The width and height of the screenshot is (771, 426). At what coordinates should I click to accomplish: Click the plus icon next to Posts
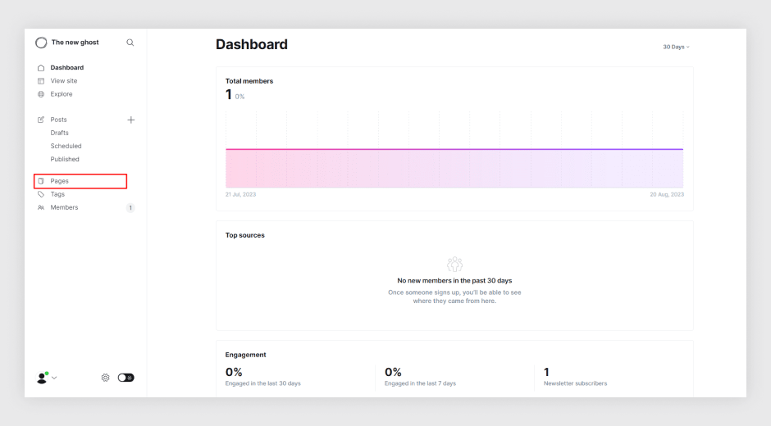tap(130, 120)
